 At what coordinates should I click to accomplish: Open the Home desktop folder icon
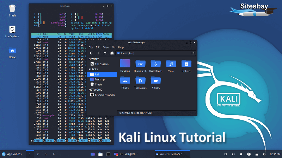point(12,53)
